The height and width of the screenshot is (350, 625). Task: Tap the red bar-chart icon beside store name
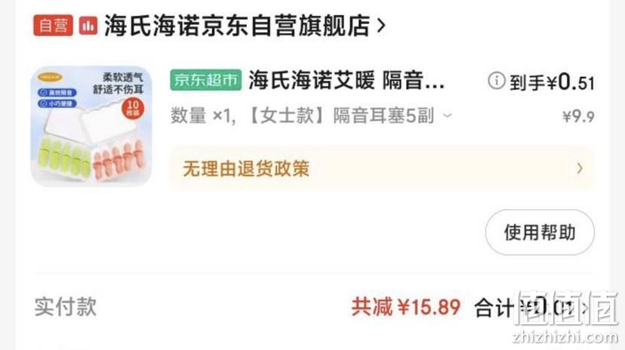pos(88,26)
